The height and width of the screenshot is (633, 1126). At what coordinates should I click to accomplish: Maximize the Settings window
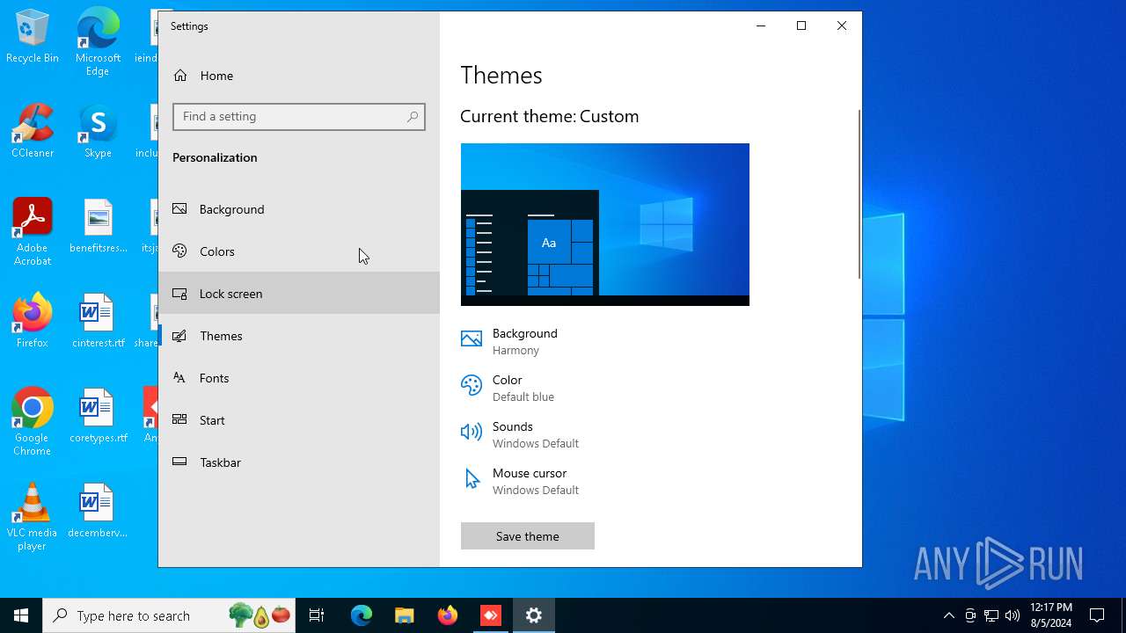801,25
